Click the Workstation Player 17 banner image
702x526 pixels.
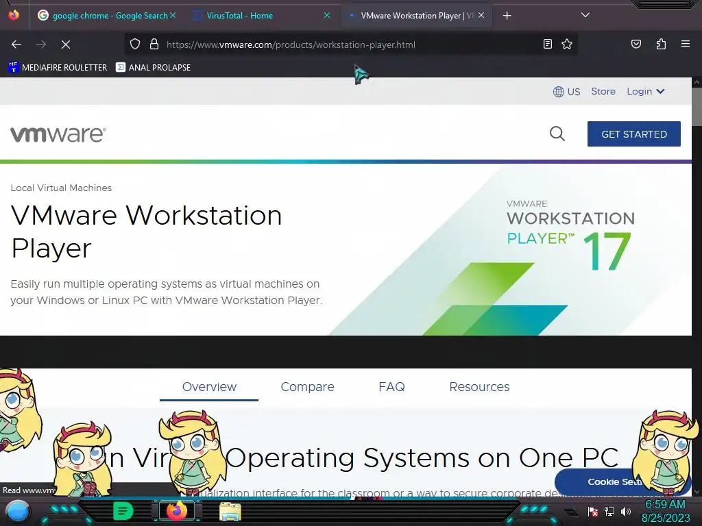(510, 251)
